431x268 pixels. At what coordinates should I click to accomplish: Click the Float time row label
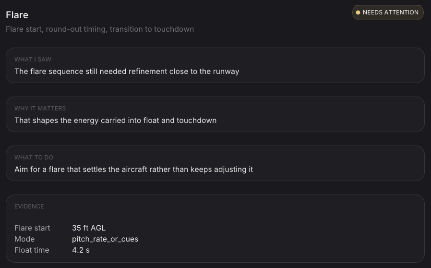[x=32, y=250]
